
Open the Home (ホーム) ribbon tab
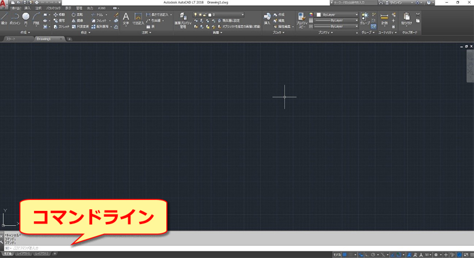pos(16,8)
